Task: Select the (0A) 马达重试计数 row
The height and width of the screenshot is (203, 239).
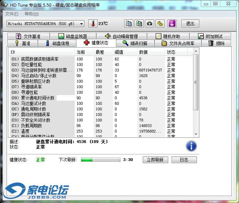Action: click(x=101, y=103)
